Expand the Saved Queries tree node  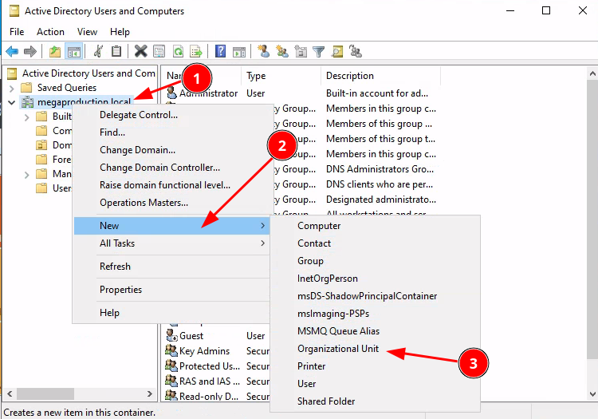point(12,88)
